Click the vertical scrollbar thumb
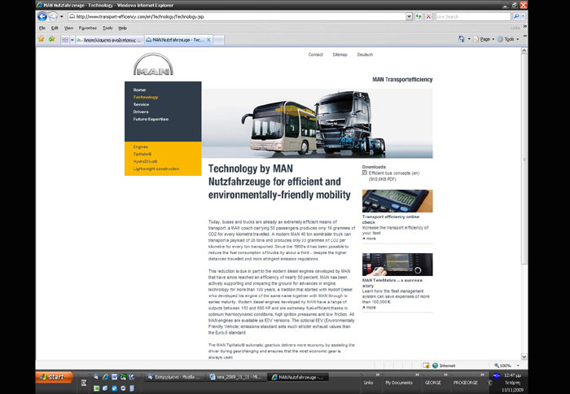This screenshot has width=570, height=394. (x=524, y=160)
